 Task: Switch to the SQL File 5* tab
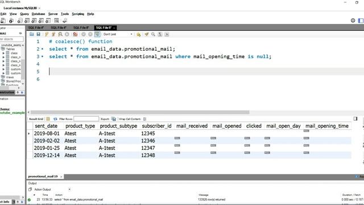point(104,28)
